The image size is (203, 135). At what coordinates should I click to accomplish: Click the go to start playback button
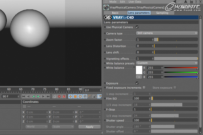click(24, 97)
